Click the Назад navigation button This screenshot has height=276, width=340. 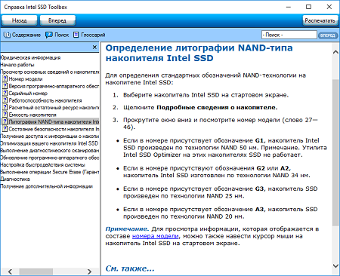click(x=20, y=20)
